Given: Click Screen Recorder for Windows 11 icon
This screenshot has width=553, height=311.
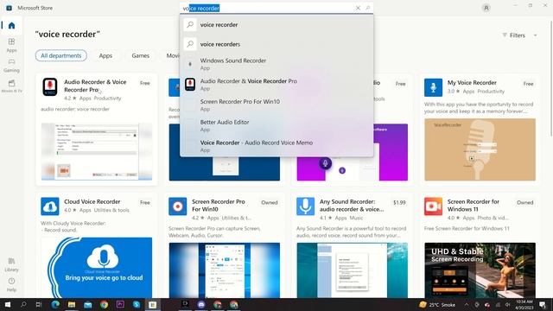Looking at the screenshot, I should tap(433, 206).
